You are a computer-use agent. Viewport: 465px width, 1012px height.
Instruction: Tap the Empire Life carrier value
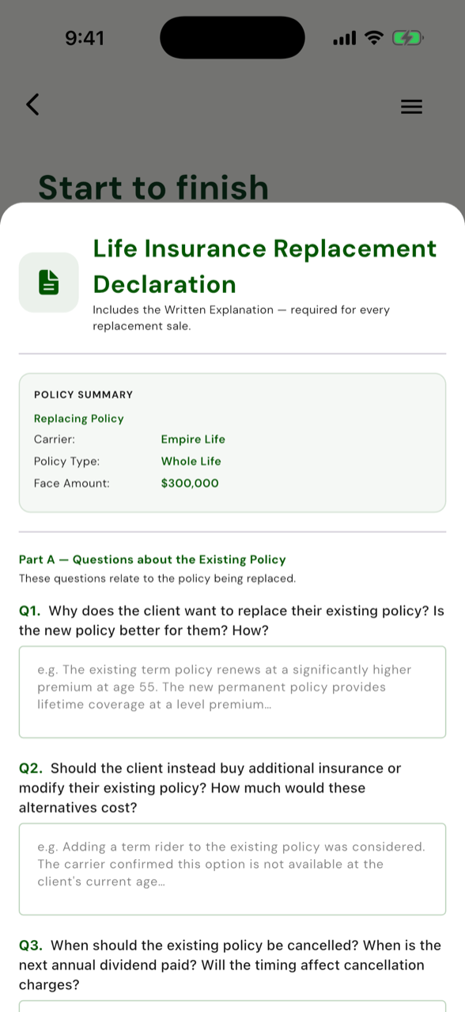coord(193,439)
